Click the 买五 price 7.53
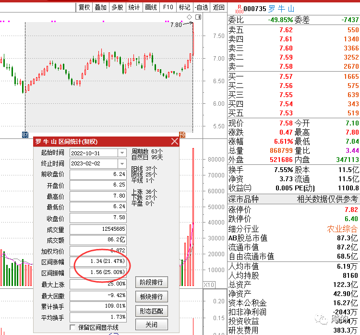 tap(286, 113)
